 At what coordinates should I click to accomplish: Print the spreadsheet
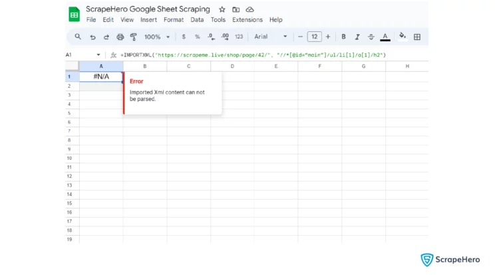pos(120,37)
